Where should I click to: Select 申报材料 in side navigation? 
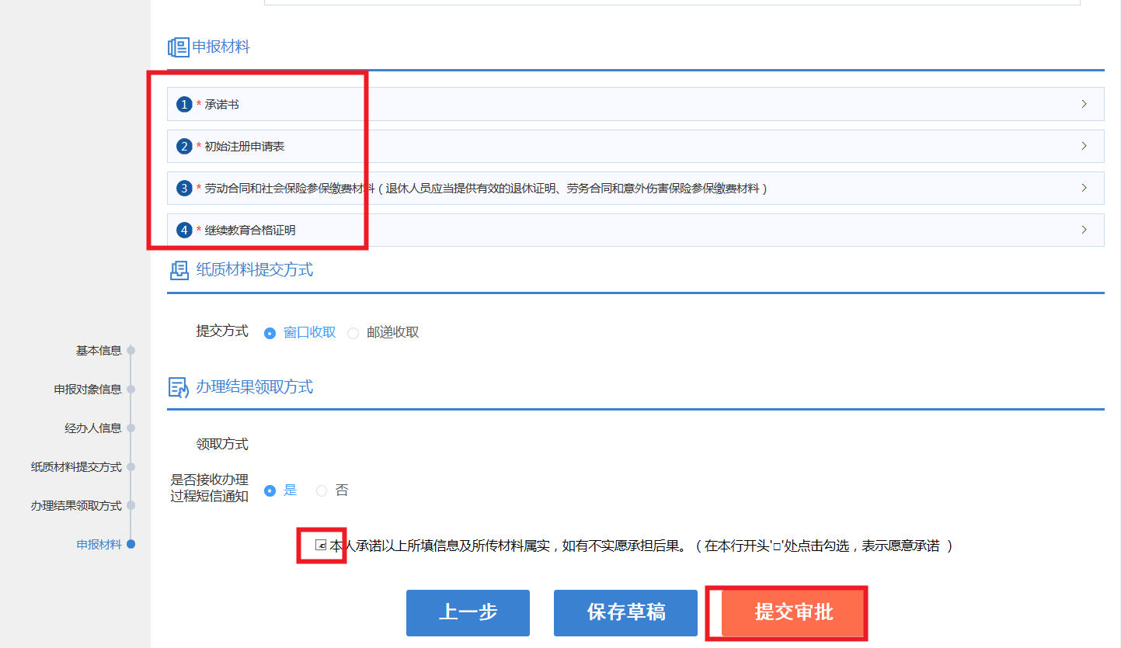point(99,545)
